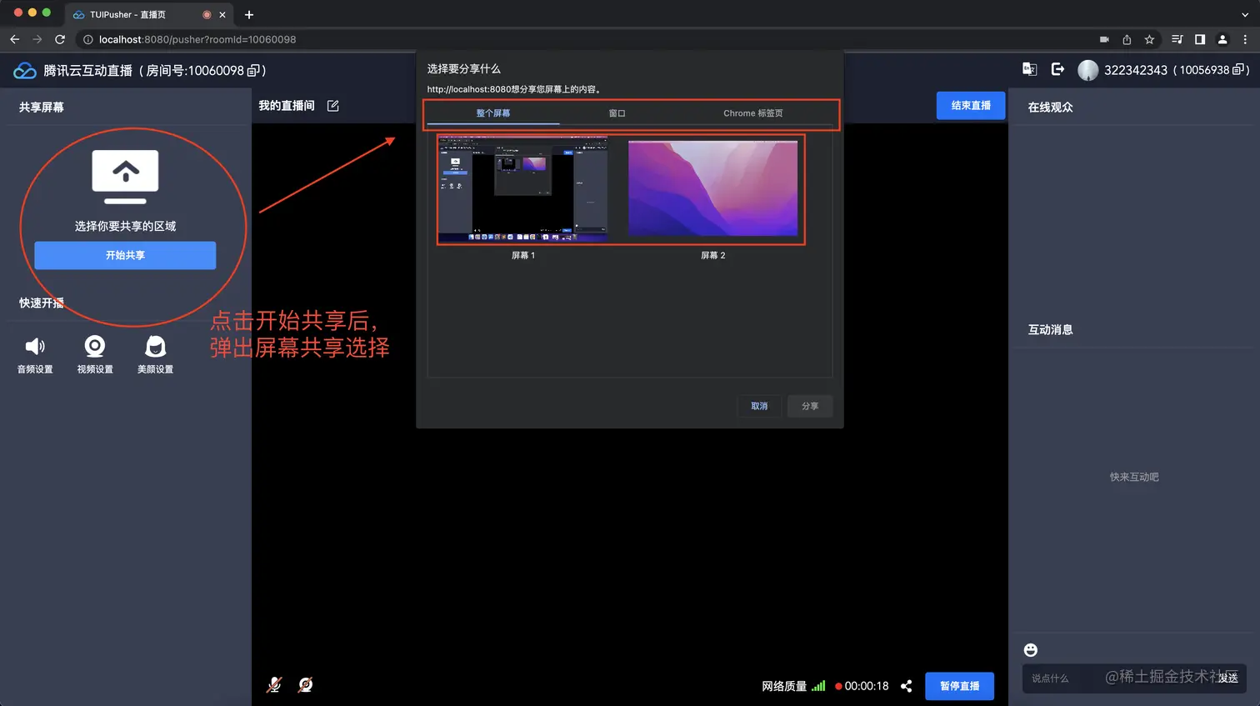1260x706 pixels.
Task: Switch to the Window (窗口) tab
Action: tap(617, 113)
